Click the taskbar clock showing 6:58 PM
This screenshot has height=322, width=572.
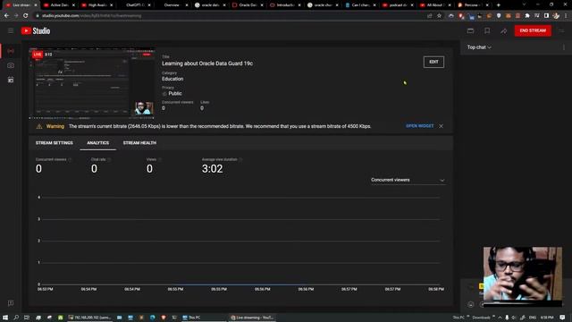pos(547,318)
